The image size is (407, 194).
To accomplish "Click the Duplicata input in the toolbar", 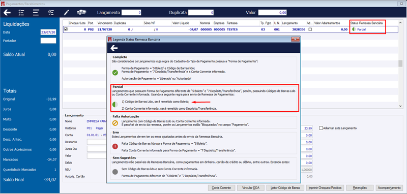I will tap(201, 12).
